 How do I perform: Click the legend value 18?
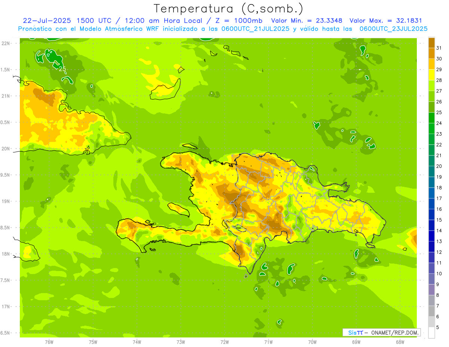click(439, 188)
